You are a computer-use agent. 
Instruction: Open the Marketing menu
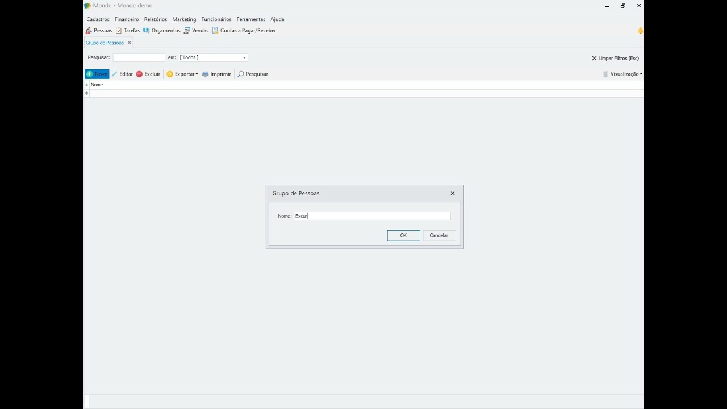[184, 19]
